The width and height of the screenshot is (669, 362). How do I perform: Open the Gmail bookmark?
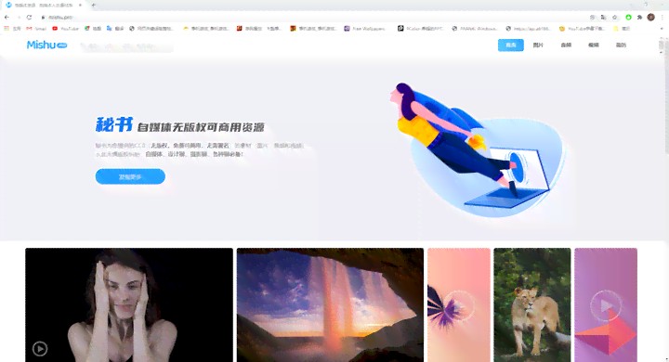[x=36, y=29]
